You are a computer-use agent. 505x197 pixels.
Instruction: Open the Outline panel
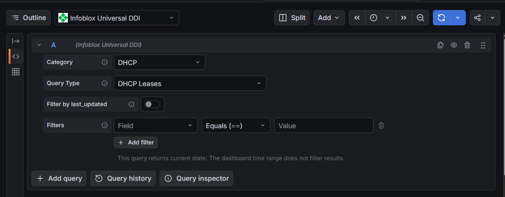point(28,18)
